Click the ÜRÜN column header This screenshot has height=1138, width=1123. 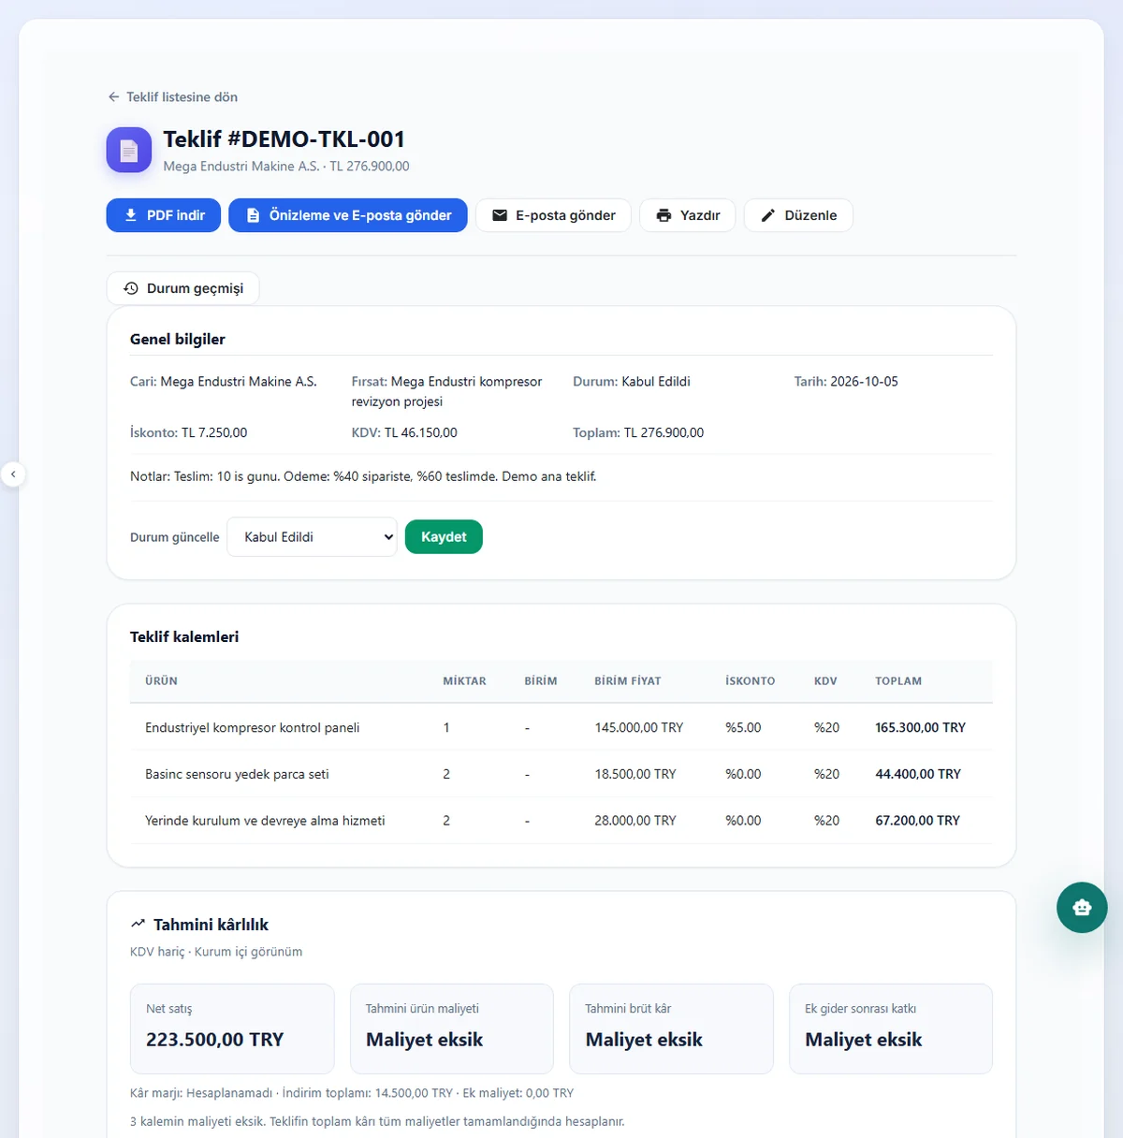161,681
